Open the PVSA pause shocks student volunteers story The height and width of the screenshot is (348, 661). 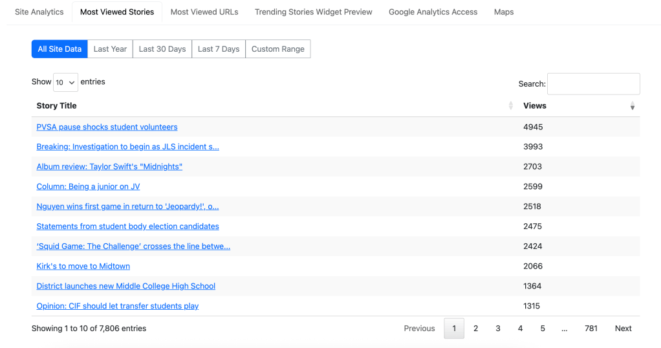[107, 127]
